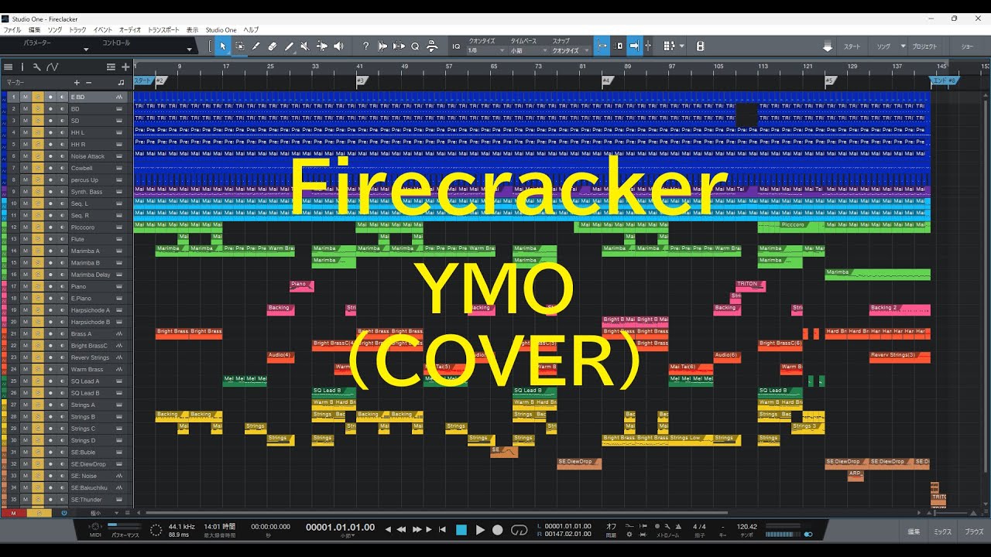
Task: Click the IQ input quantize icon
Action: (x=455, y=46)
